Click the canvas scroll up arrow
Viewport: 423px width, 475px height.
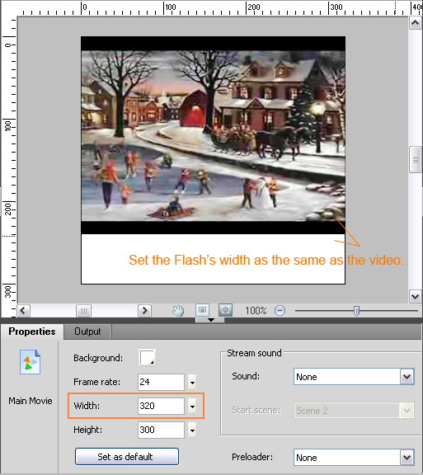pos(415,23)
